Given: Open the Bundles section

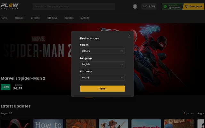Looking at the screenshot, I should (x=69, y=18).
